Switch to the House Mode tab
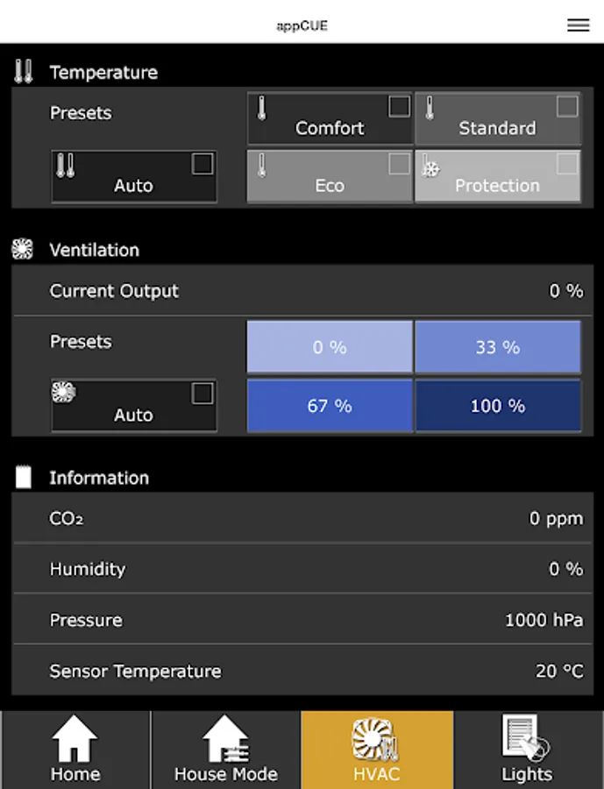The image size is (604, 789). 226,773
